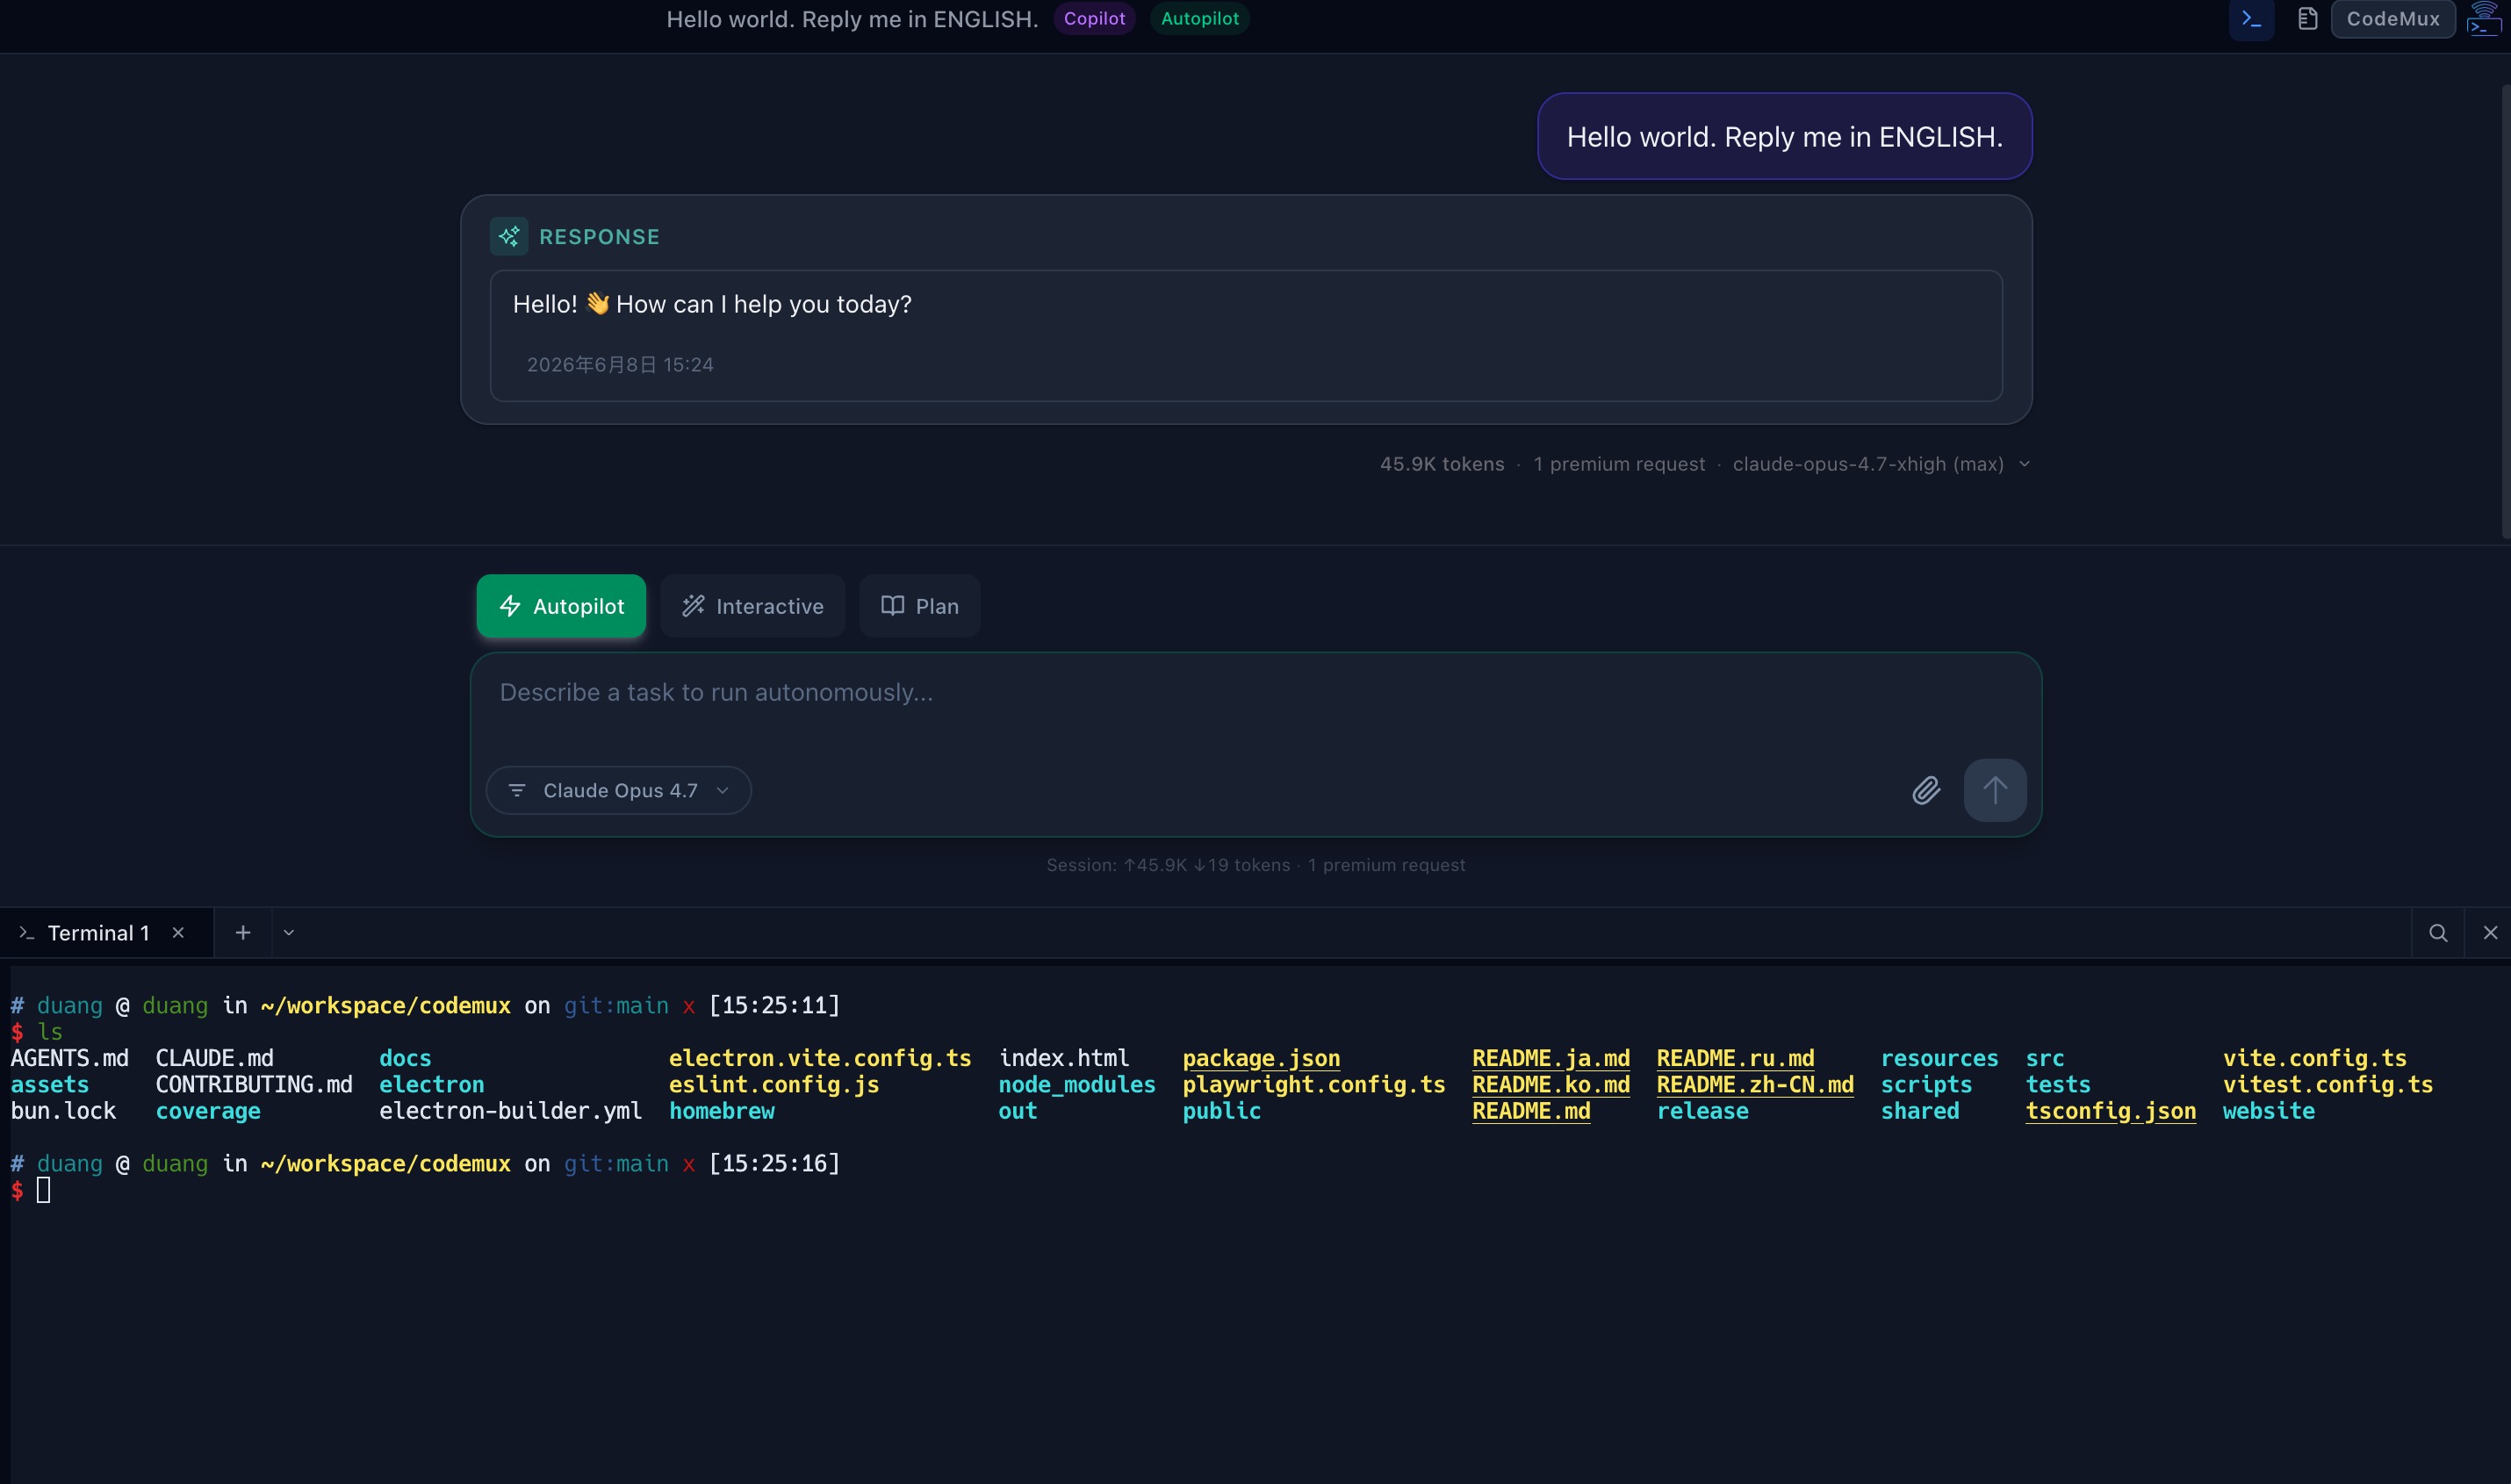2511x1484 pixels.
Task: Click index.html in terminal listing
Action: [x=1063, y=1058]
